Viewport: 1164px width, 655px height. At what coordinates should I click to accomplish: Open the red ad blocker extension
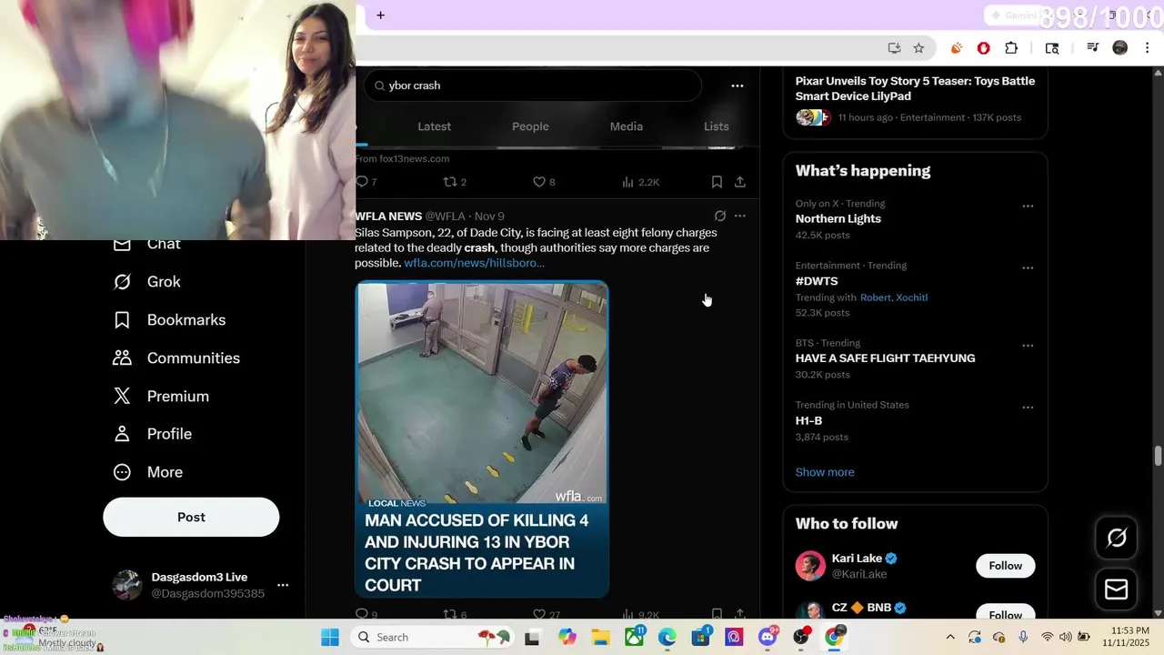(x=983, y=48)
